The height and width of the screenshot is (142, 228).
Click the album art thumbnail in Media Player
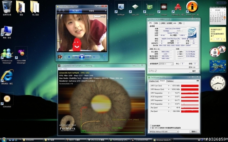coord(60,57)
